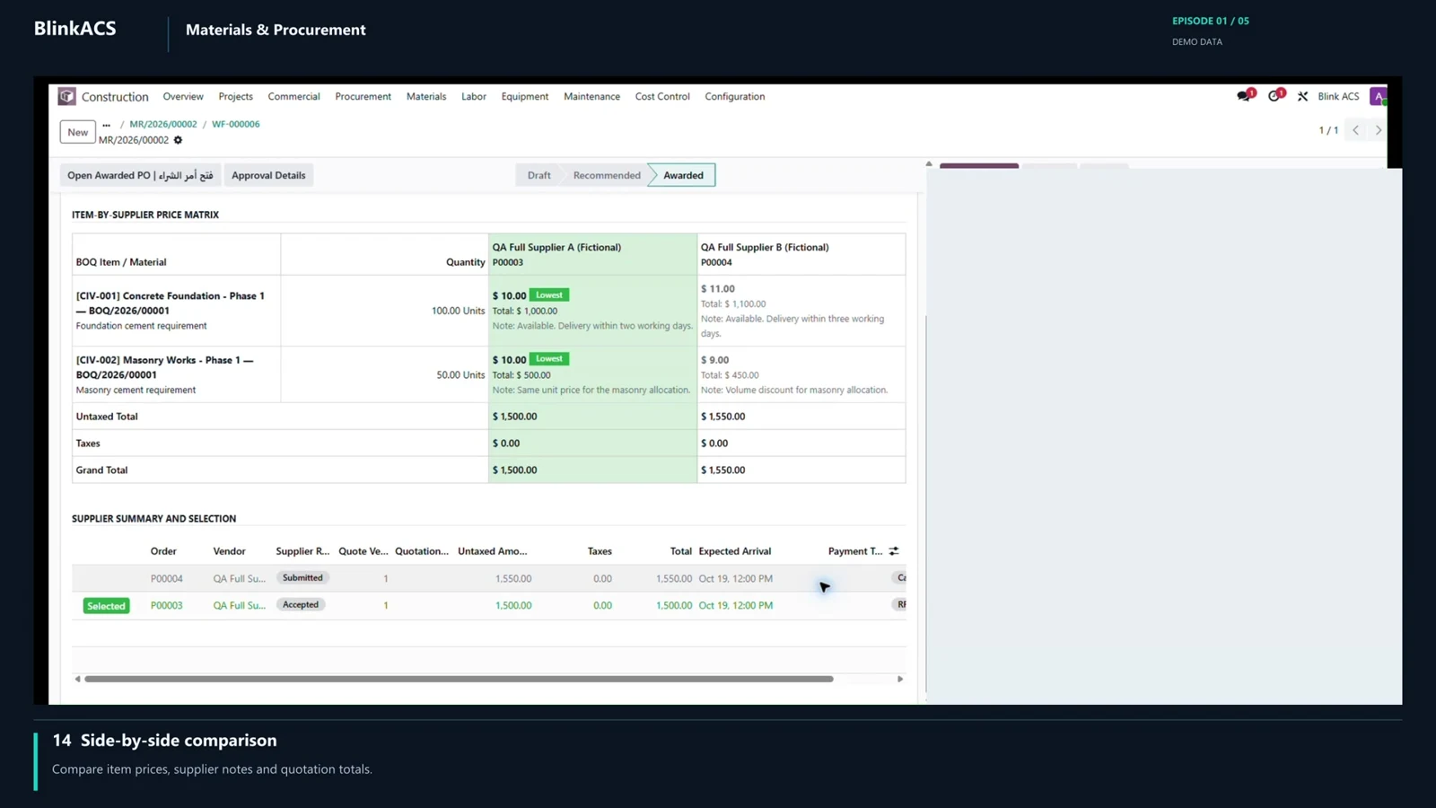Viewport: 1436px width, 808px height.
Task: Open the Maintenance menu
Action: 591,96
